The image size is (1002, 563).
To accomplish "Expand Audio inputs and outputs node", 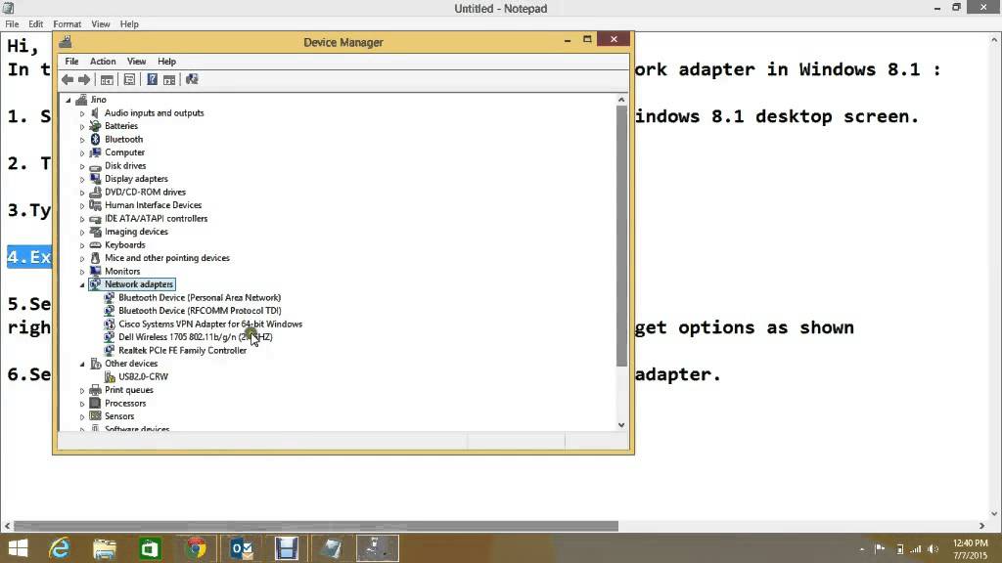I will 82,113.
